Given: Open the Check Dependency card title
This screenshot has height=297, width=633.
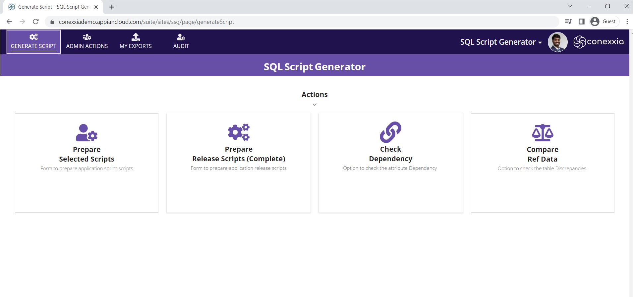Looking at the screenshot, I should click(x=390, y=154).
